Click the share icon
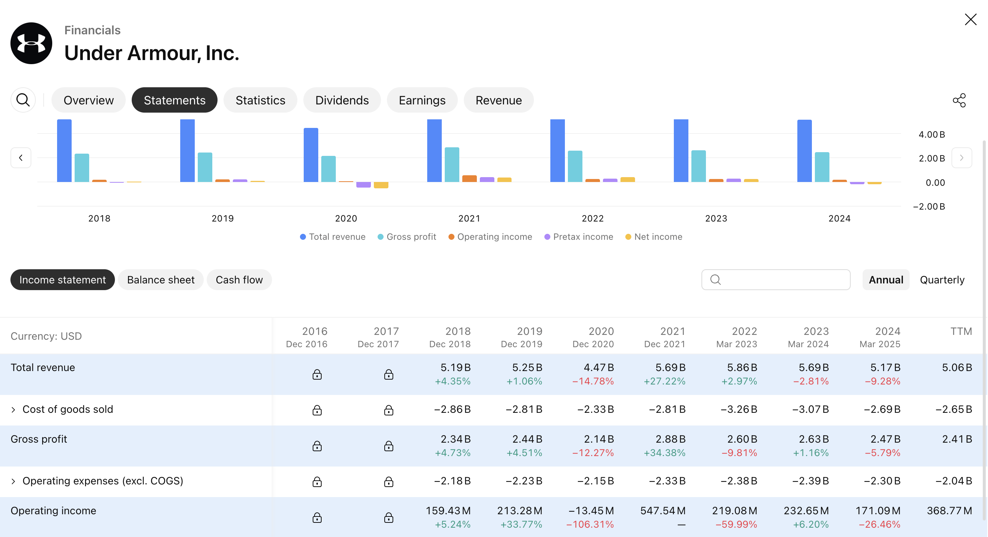This screenshot has width=988, height=537. pos(959,100)
